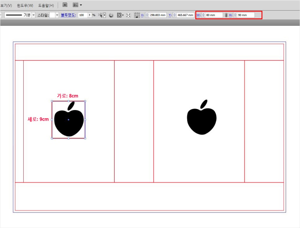Click the recolor artwork wheel icon
The width and height of the screenshot is (300, 228).
point(111,15)
